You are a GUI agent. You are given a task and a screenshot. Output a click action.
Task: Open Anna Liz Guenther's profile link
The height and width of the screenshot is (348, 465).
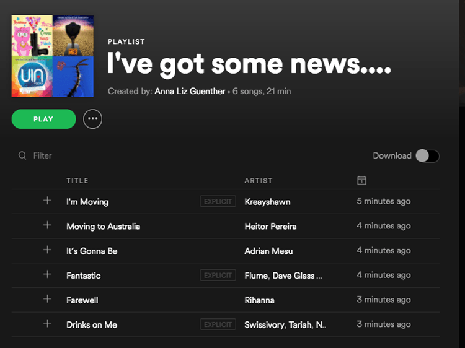coord(190,91)
